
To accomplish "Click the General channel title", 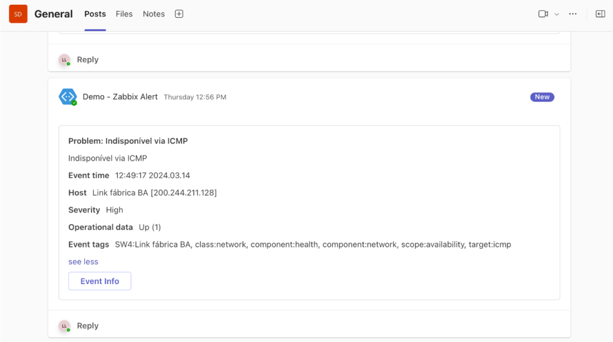I will [53, 14].
